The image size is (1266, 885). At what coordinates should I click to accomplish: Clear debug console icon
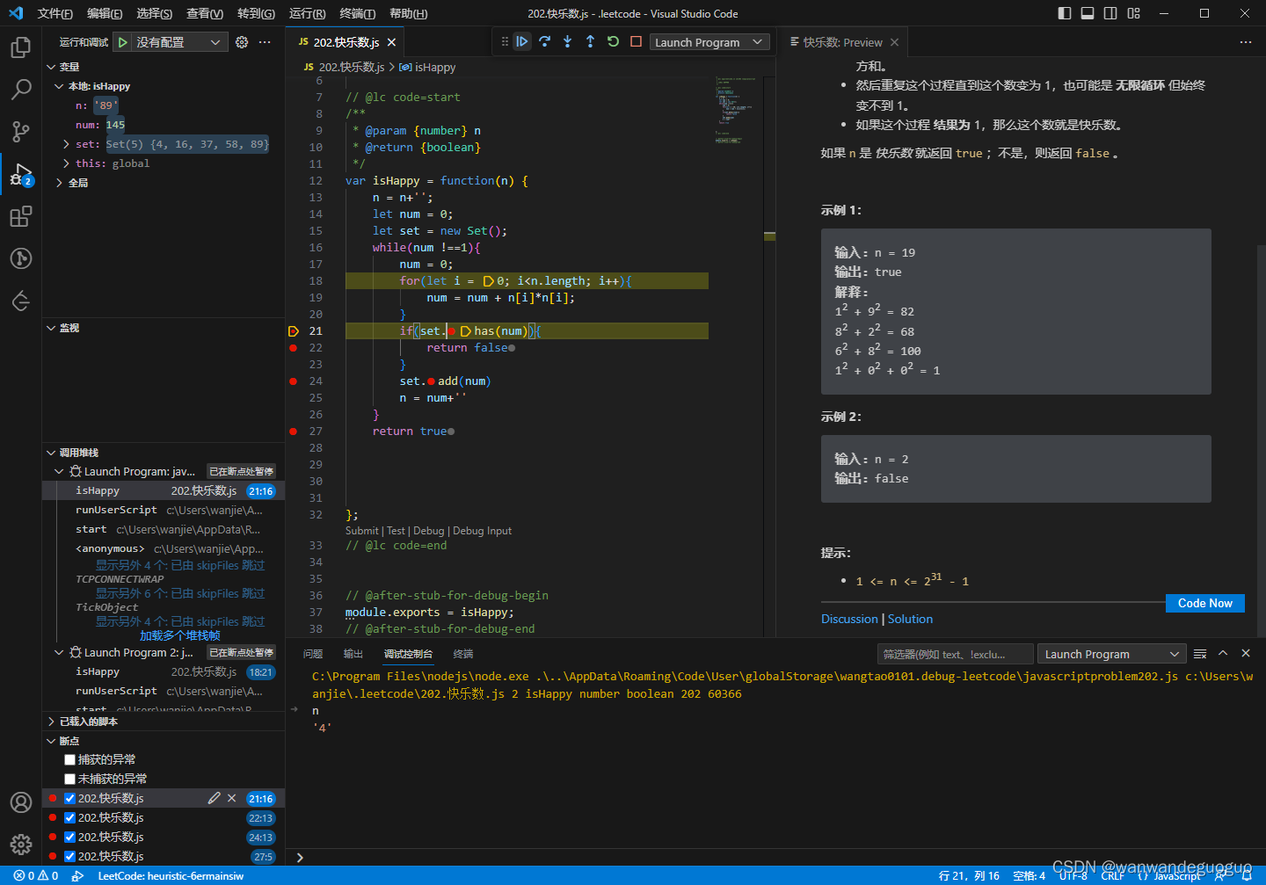pos(1200,653)
